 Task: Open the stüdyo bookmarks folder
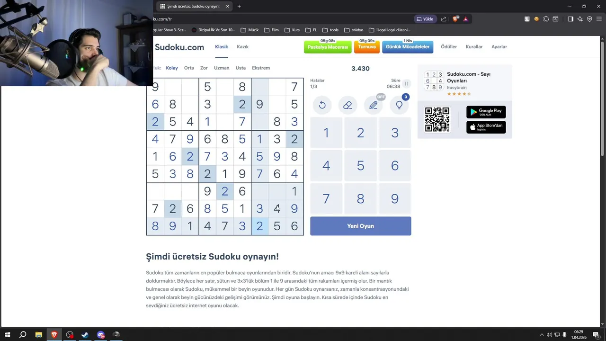pos(354,30)
